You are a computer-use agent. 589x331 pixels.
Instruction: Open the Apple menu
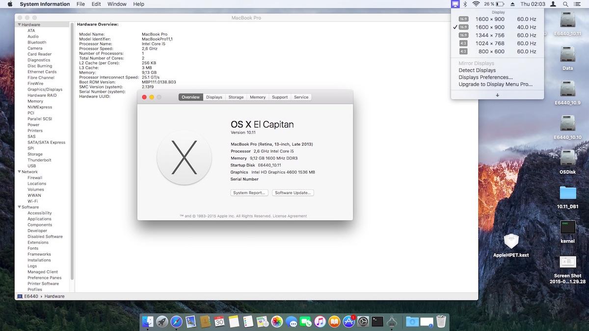tap(9, 4)
